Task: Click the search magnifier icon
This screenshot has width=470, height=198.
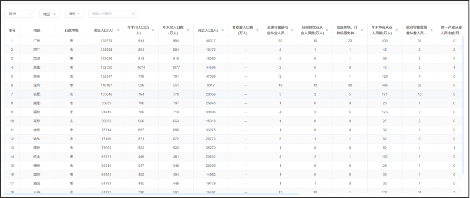Action: [x=134, y=14]
